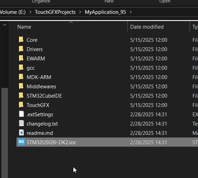Select the EWARM folder icon
This screenshot has width=198, height=178.
point(21,58)
